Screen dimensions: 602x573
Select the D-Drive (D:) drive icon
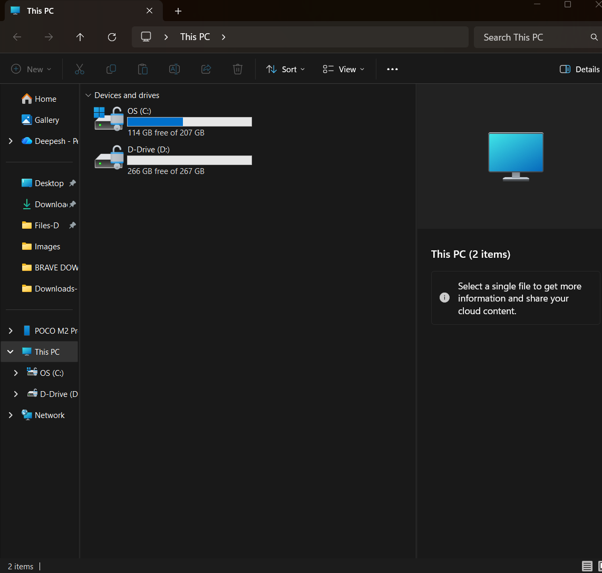point(109,157)
